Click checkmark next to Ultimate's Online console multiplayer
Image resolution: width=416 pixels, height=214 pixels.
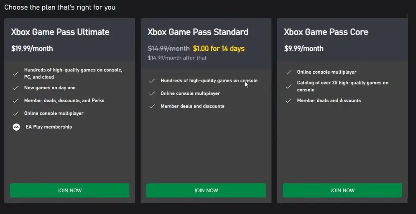click(x=15, y=113)
